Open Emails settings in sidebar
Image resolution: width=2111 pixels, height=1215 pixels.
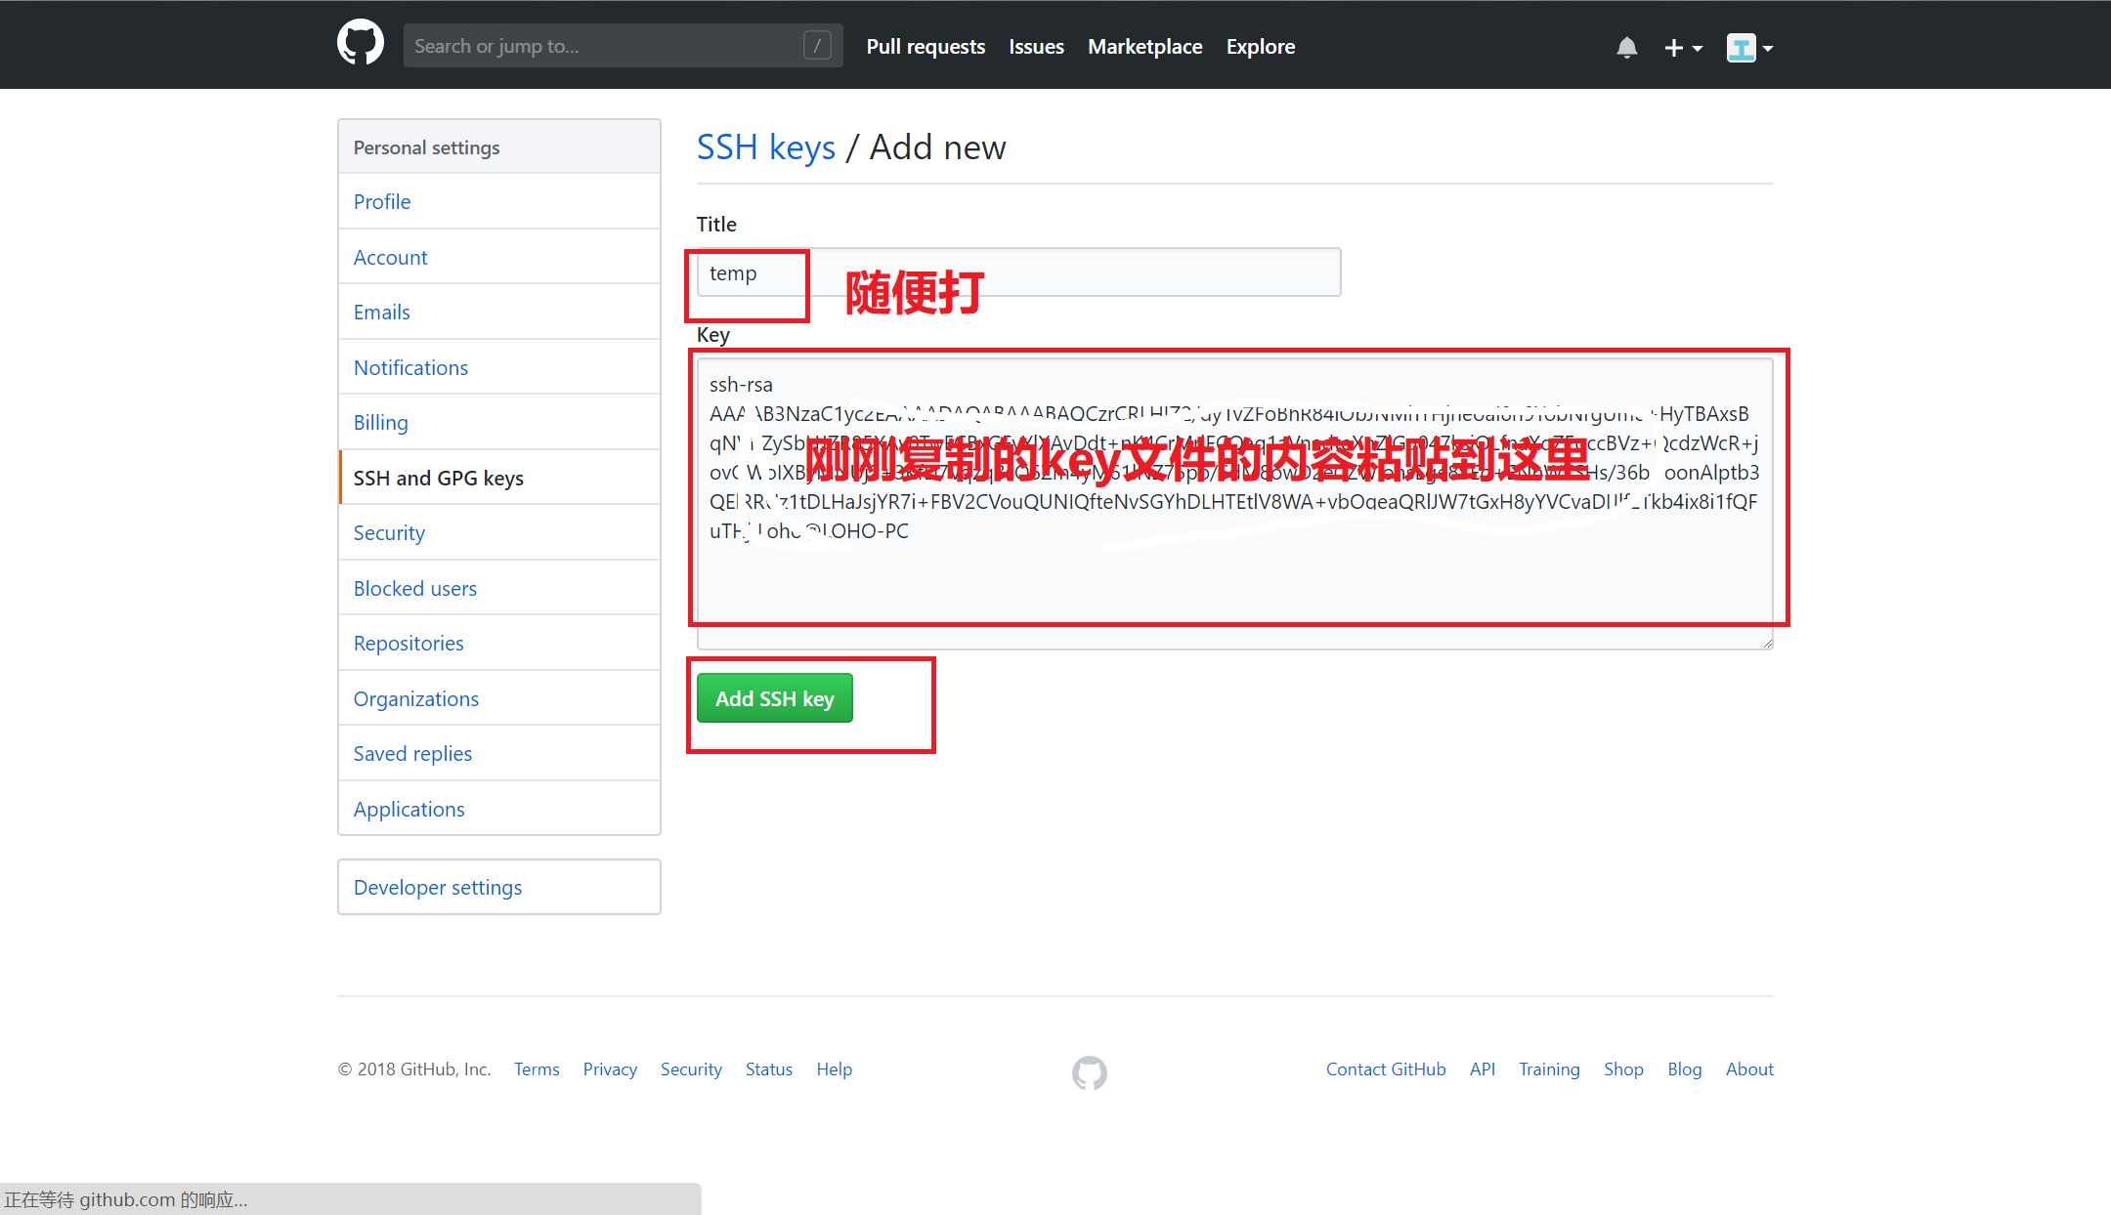point(382,312)
